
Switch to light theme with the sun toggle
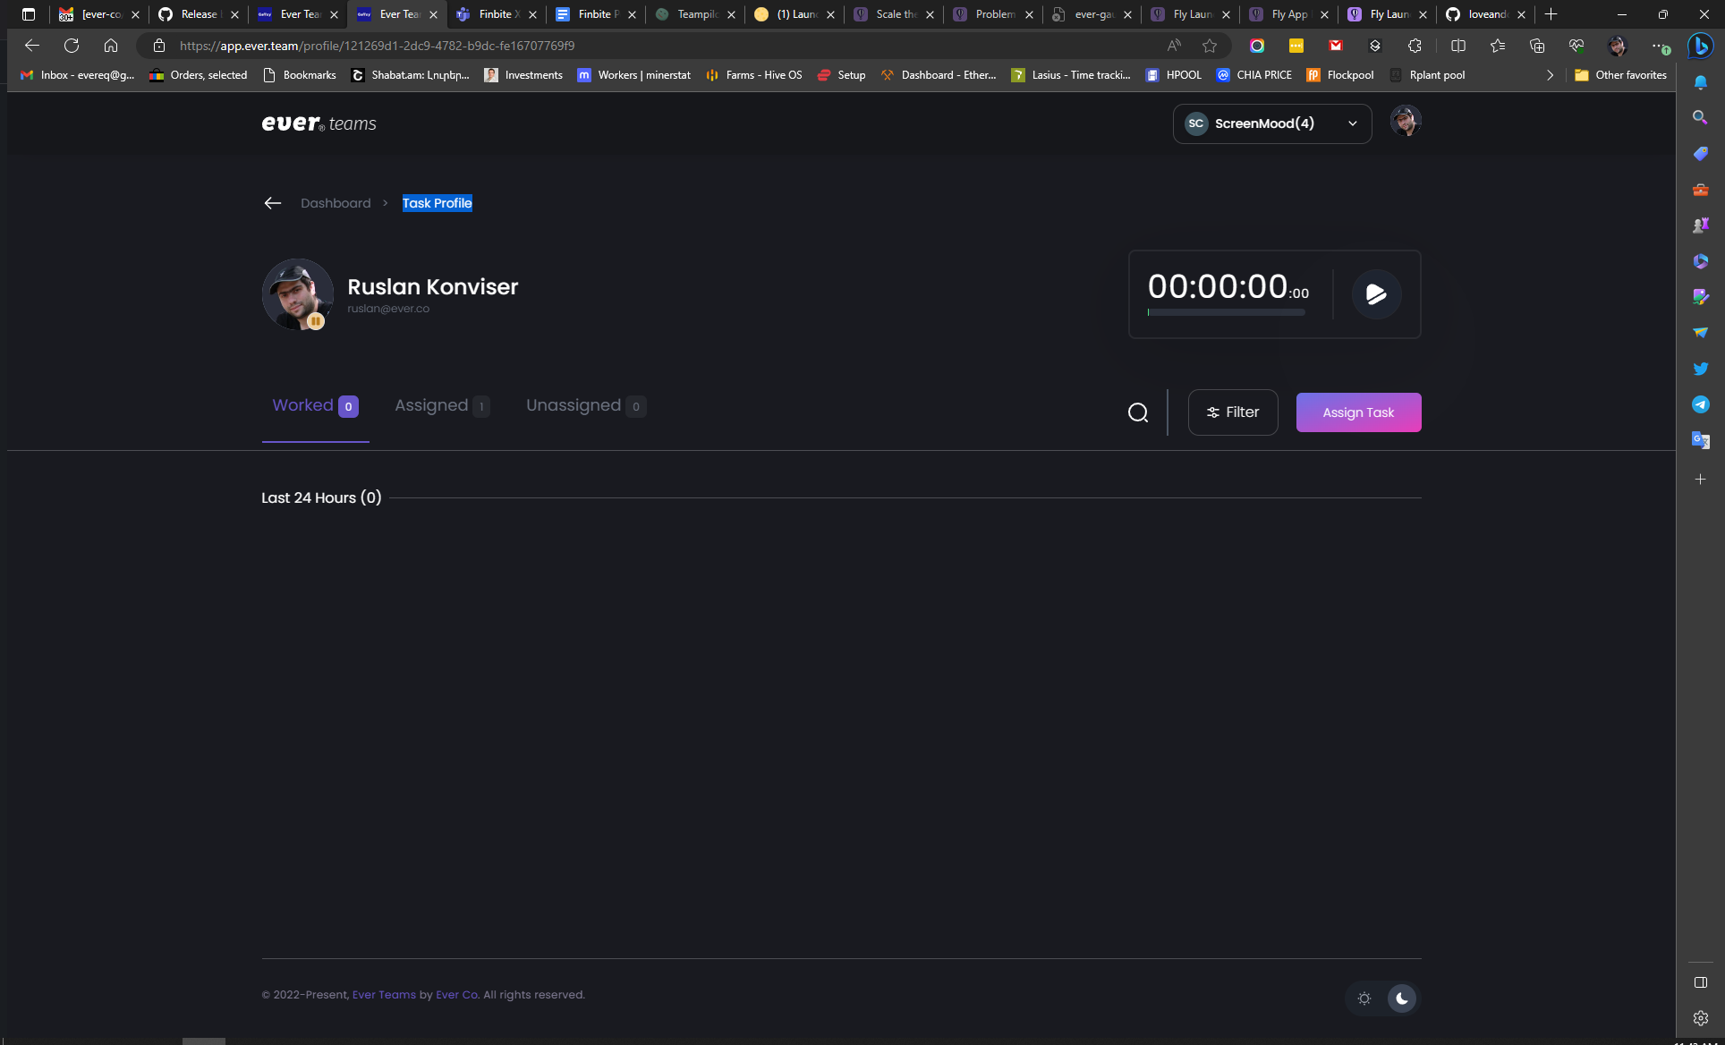click(1364, 998)
